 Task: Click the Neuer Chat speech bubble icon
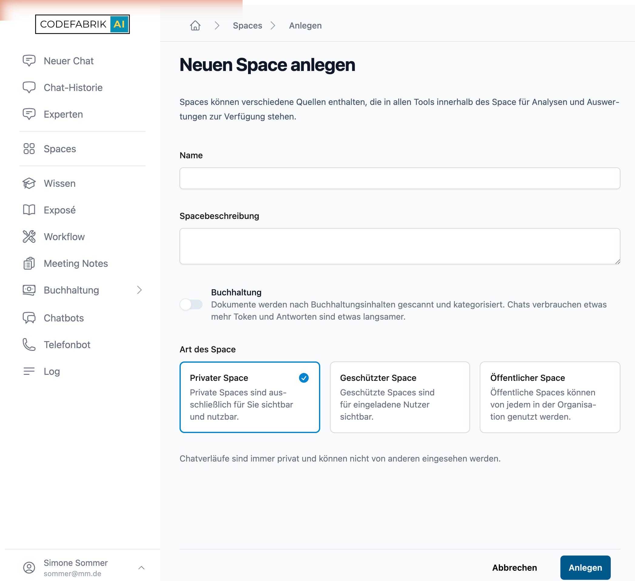pyautogui.click(x=29, y=61)
